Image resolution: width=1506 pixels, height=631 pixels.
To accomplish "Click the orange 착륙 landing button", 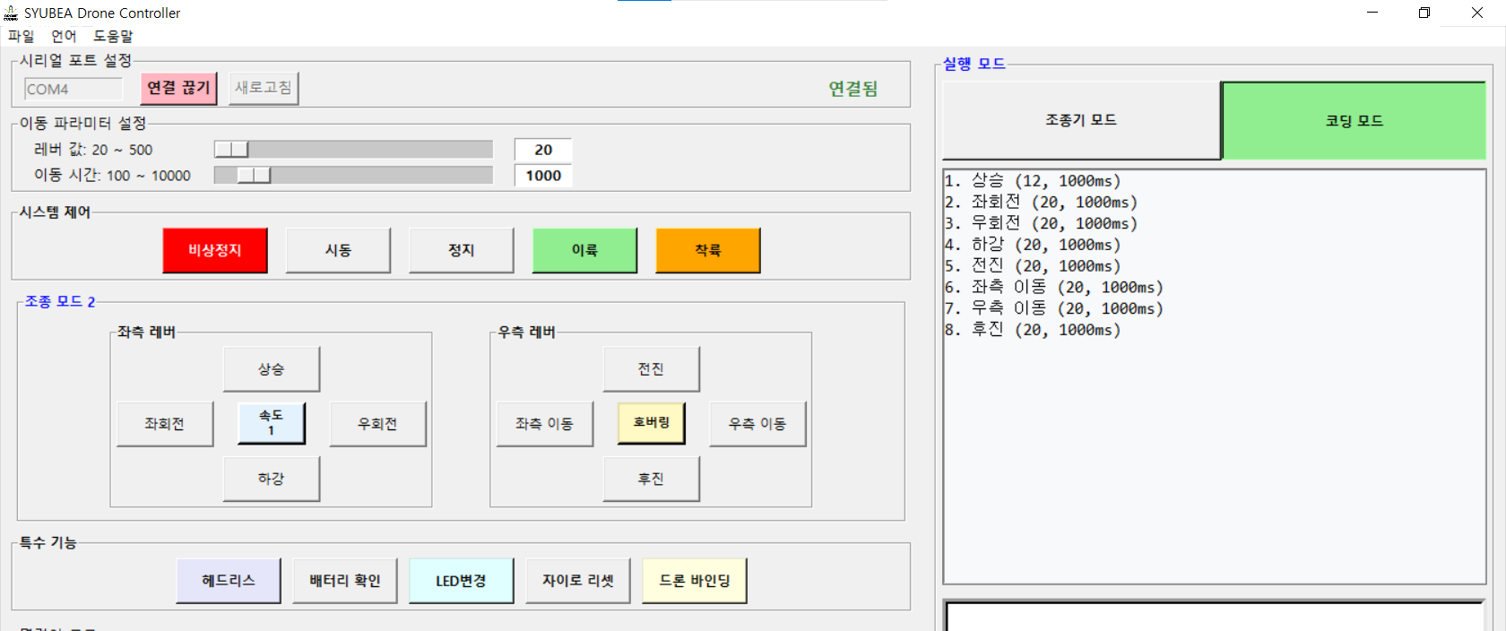I will 708,250.
